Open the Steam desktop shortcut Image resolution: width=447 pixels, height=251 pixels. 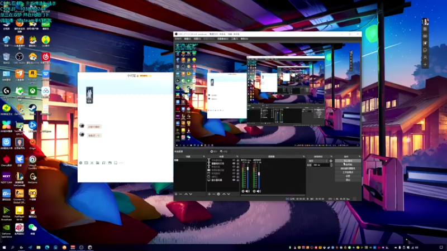32,109
